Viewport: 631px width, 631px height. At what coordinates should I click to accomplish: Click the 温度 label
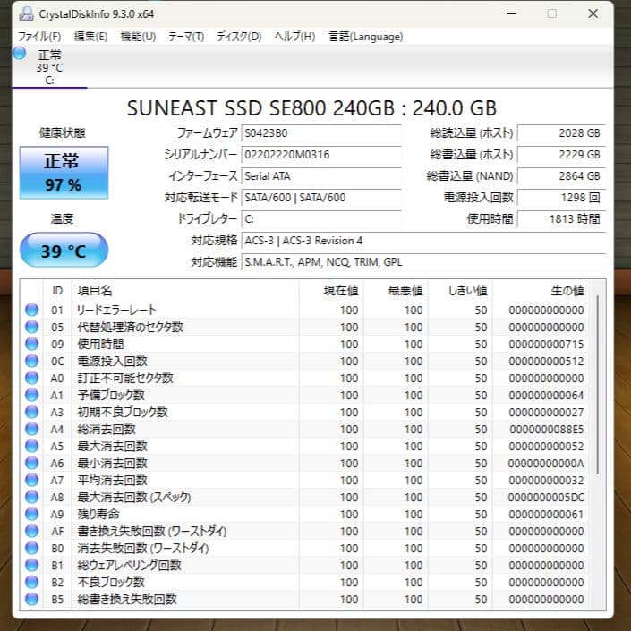[x=62, y=219]
